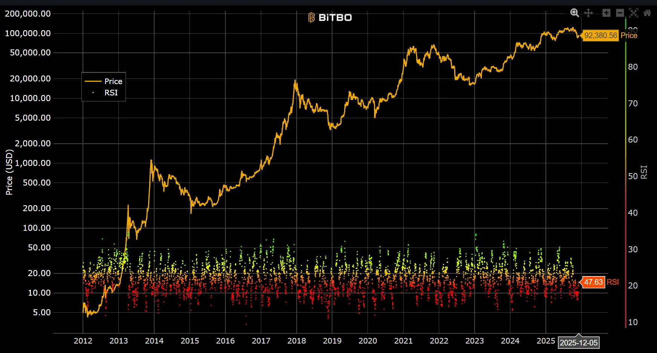The image size is (657, 353).
Task: Reset axes with the home icon
Action: [647, 13]
